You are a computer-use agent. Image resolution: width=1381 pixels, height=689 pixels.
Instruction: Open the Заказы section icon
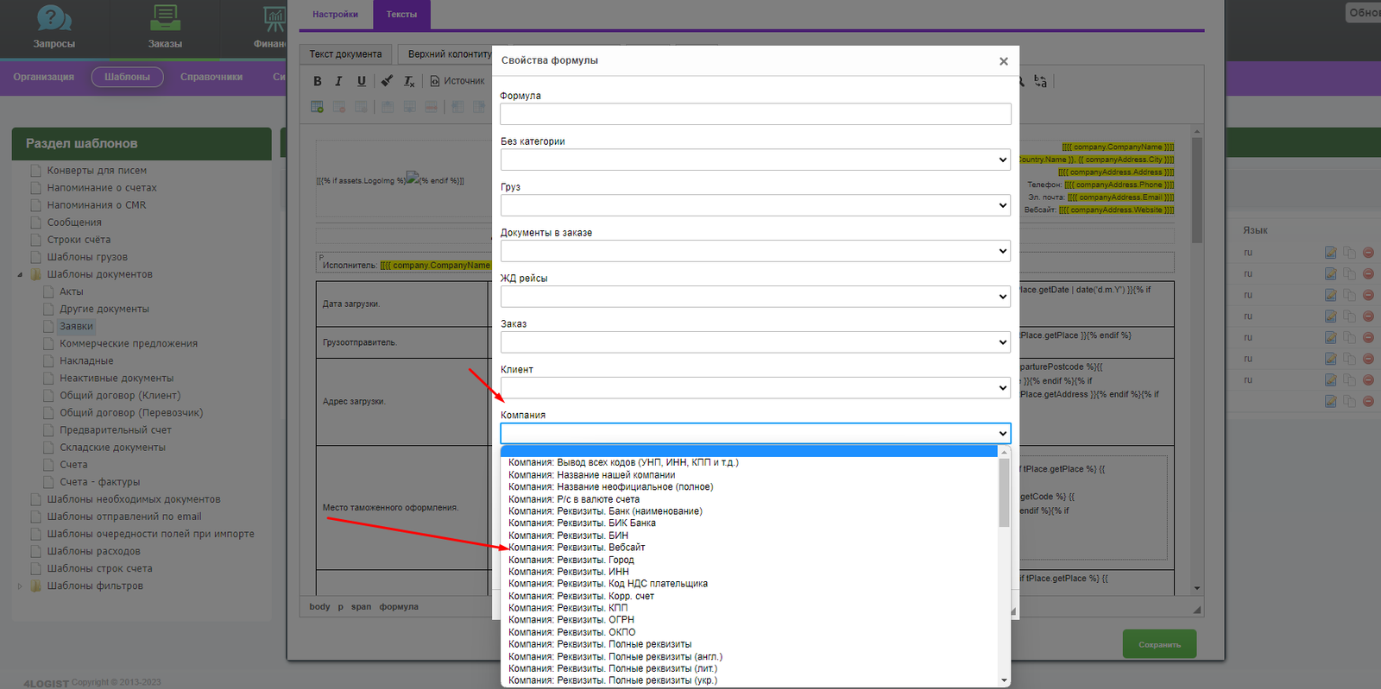[165, 18]
